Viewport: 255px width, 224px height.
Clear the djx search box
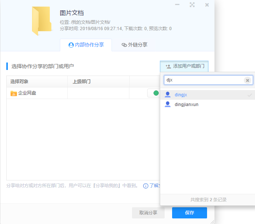pyautogui.click(x=247, y=80)
